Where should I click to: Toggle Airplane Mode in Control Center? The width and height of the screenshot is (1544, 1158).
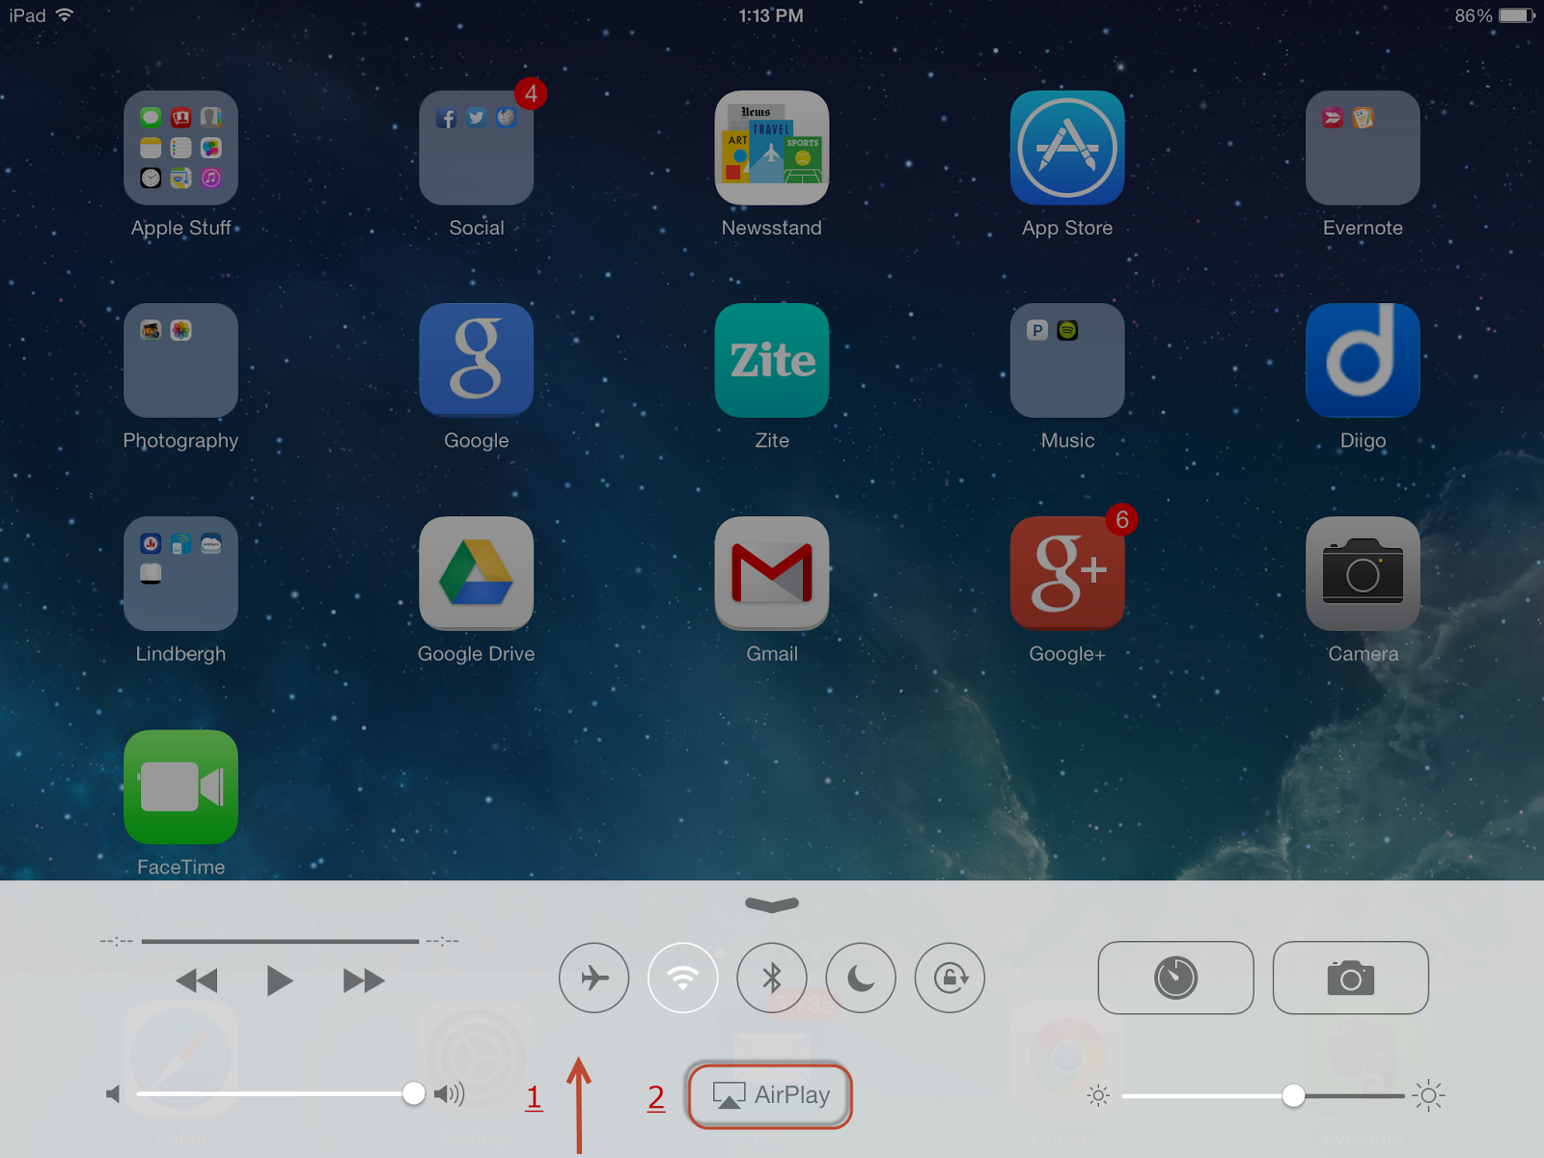(x=594, y=978)
